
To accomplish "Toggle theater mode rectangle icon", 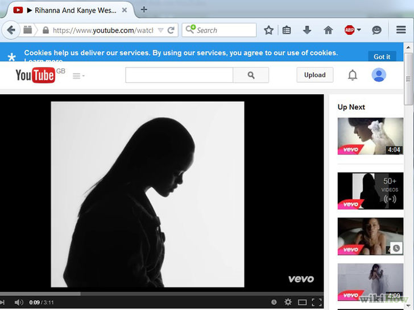I will pyautogui.click(x=302, y=302).
